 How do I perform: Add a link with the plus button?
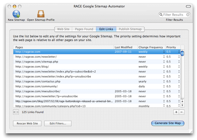coord(176,112)
